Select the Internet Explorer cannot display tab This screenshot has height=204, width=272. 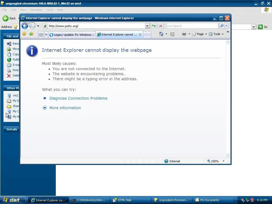[x=117, y=35]
